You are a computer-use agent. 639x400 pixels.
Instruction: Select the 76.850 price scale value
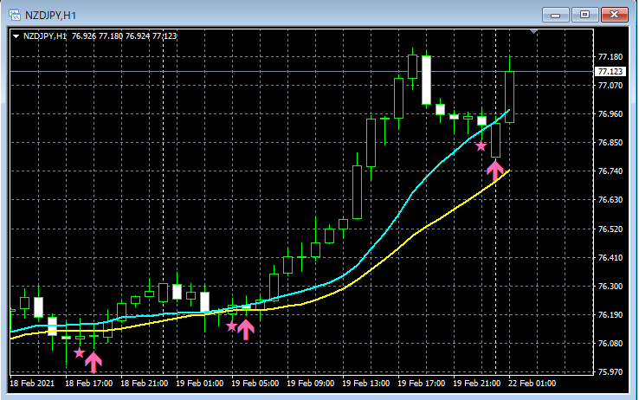tap(610, 143)
